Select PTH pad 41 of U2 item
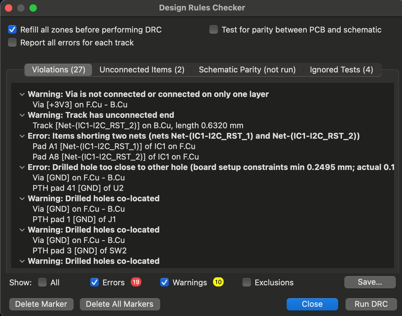402x316 pixels. (78, 188)
